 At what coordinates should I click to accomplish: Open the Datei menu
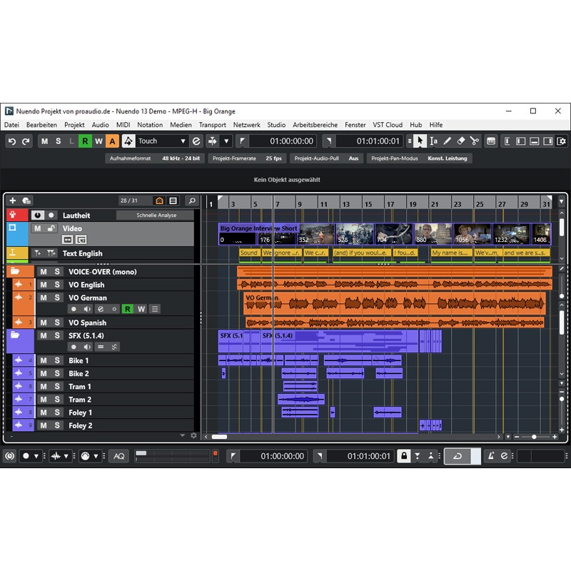pyautogui.click(x=11, y=125)
